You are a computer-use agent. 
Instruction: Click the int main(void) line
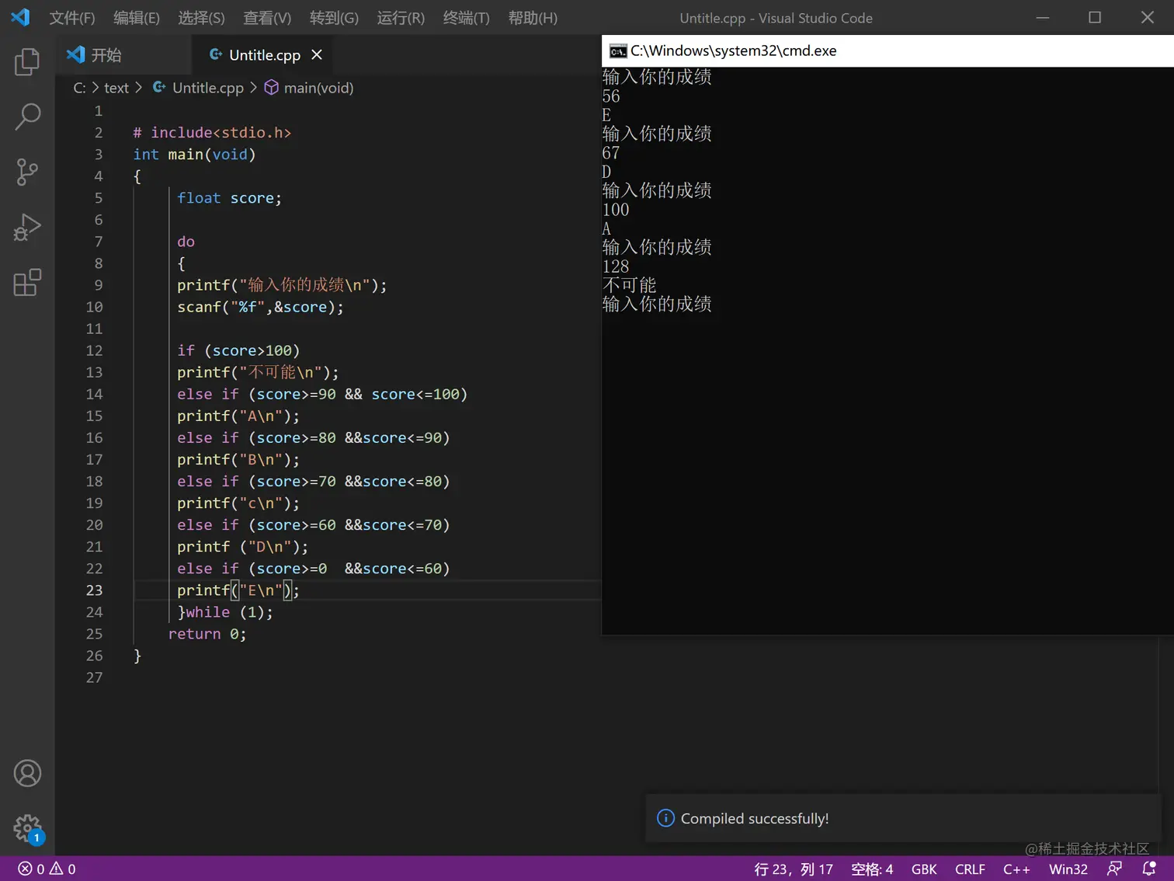point(194,155)
